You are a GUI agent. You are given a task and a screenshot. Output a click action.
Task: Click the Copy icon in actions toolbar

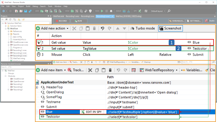81,28
